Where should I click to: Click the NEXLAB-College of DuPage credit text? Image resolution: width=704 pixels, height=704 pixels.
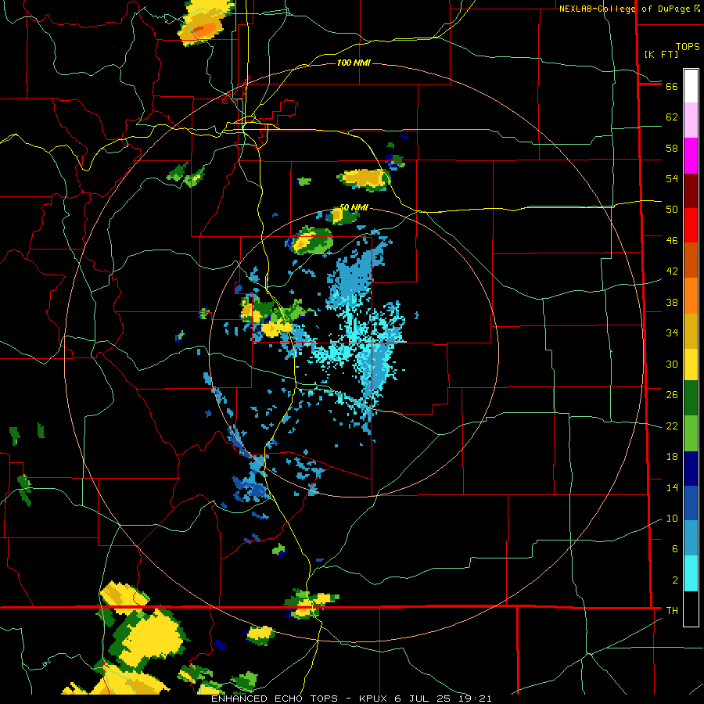pyautogui.click(x=626, y=9)
